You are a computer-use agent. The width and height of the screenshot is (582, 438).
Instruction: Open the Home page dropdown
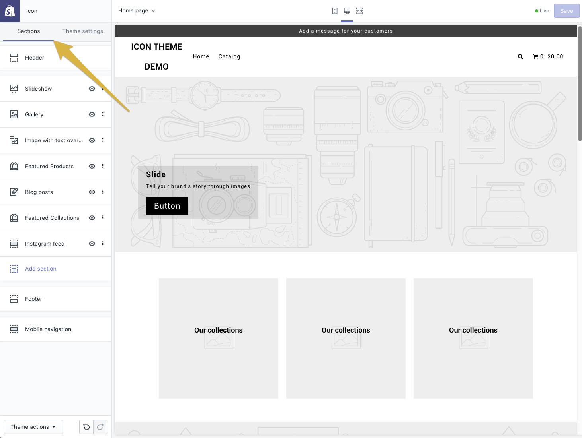pos(137,11)
